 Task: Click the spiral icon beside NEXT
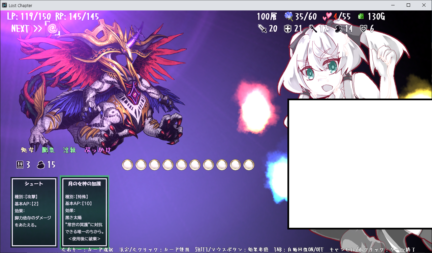point(53,29)
